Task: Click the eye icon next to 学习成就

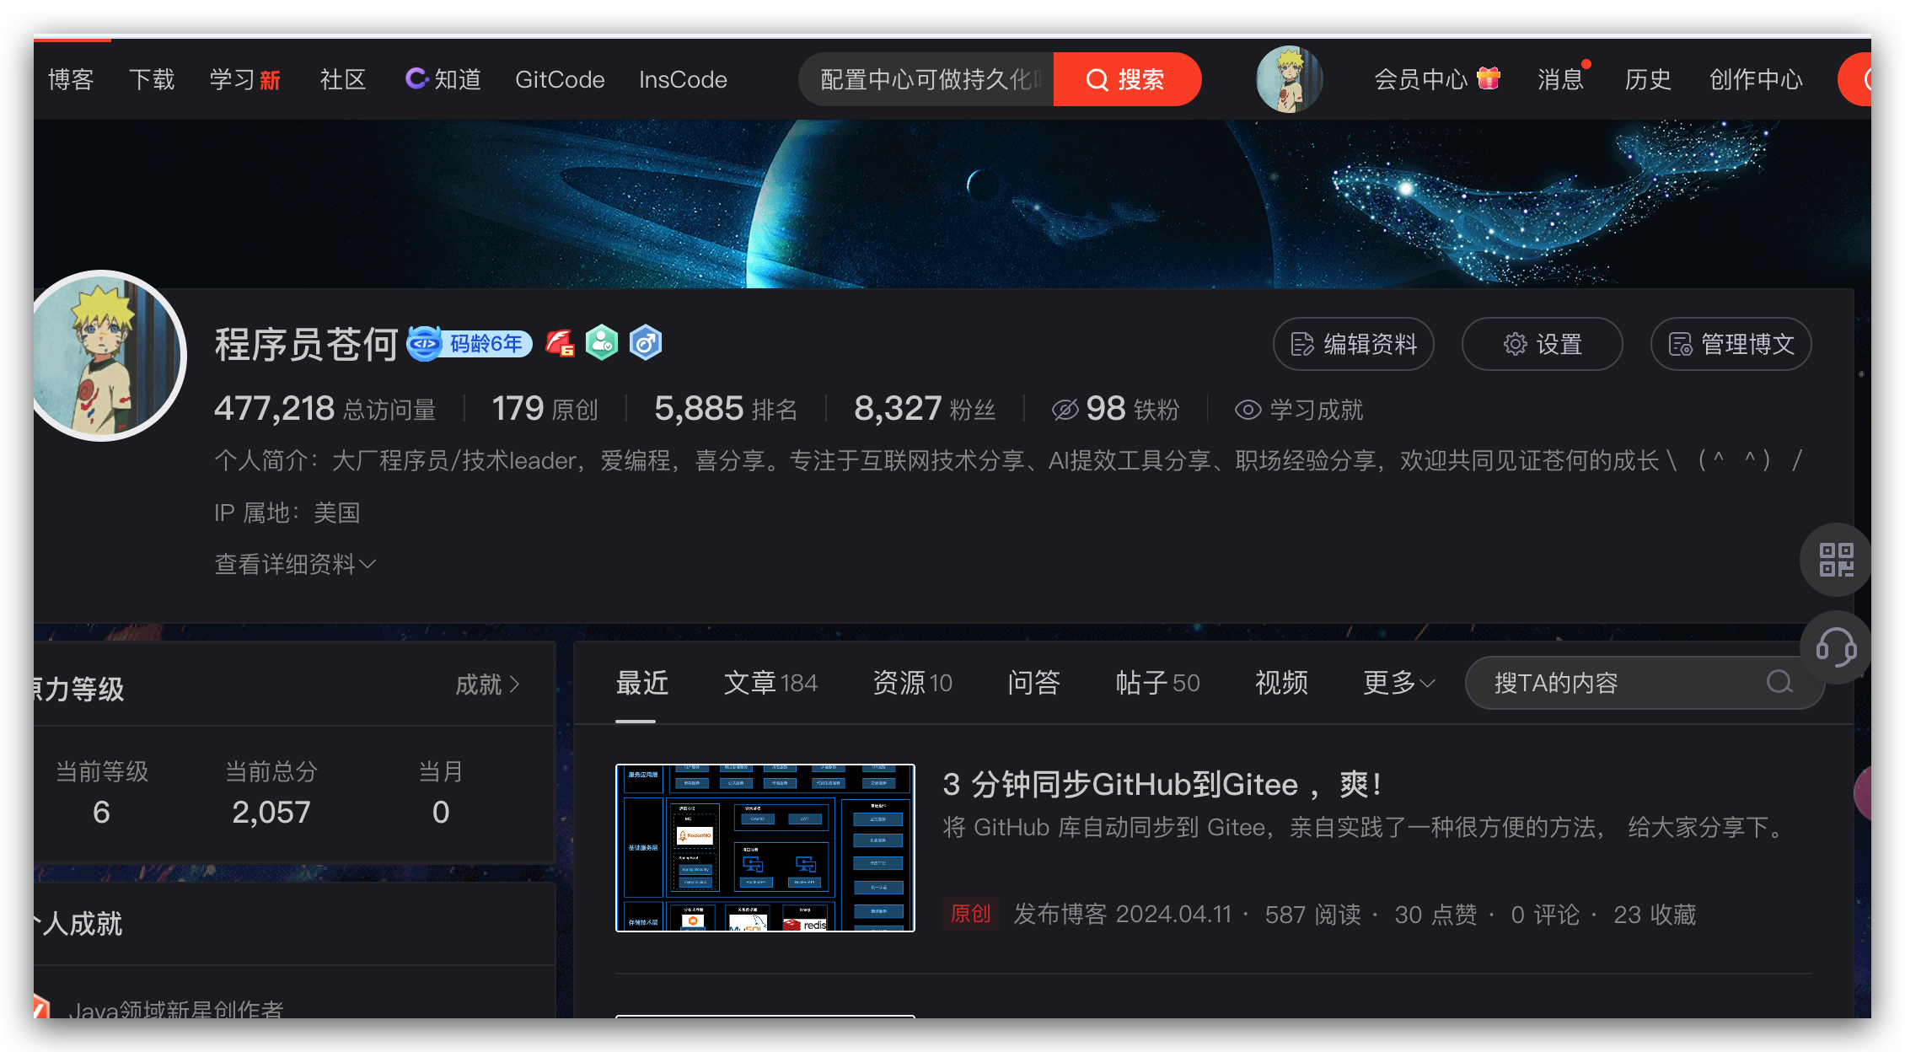Action: tap(1248, 410)
